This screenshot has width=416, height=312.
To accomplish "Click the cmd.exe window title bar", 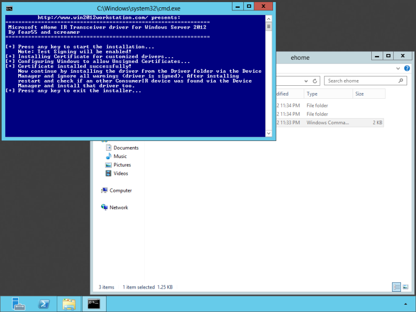I will click(x=138, y=8).
